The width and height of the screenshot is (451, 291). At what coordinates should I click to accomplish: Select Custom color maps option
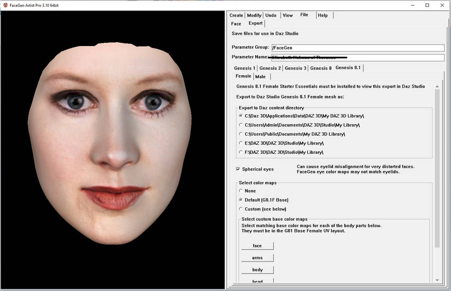262,209
